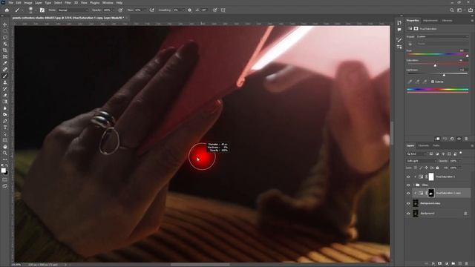Open the layer Kind filter dropdown

tap(417, 154)
